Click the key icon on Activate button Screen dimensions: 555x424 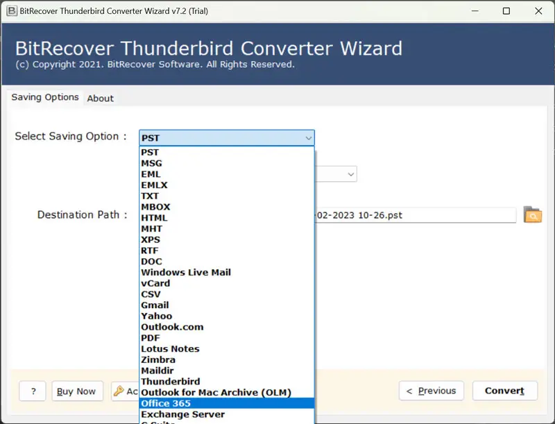point(119,391)
